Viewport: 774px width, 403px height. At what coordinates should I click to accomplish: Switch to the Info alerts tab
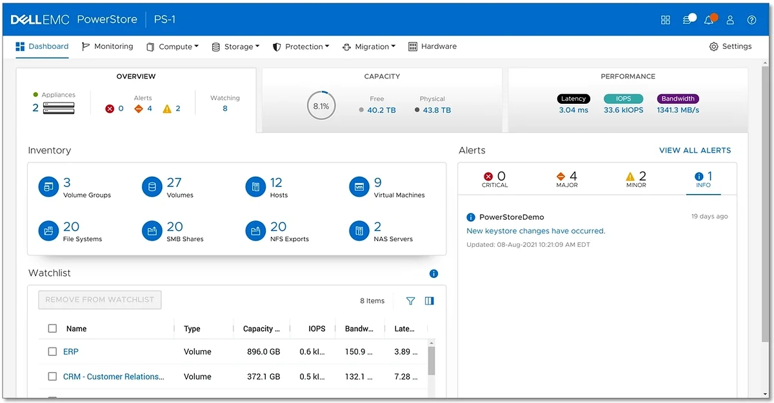[703, 179]
